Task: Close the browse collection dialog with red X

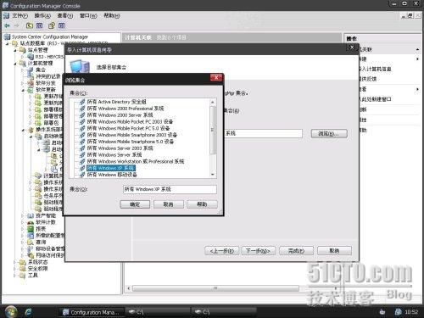Action: 216,77
